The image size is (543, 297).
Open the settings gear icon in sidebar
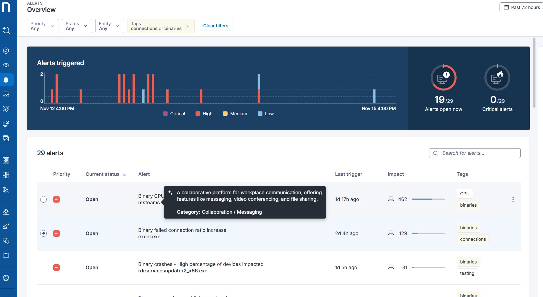[6, 278]
